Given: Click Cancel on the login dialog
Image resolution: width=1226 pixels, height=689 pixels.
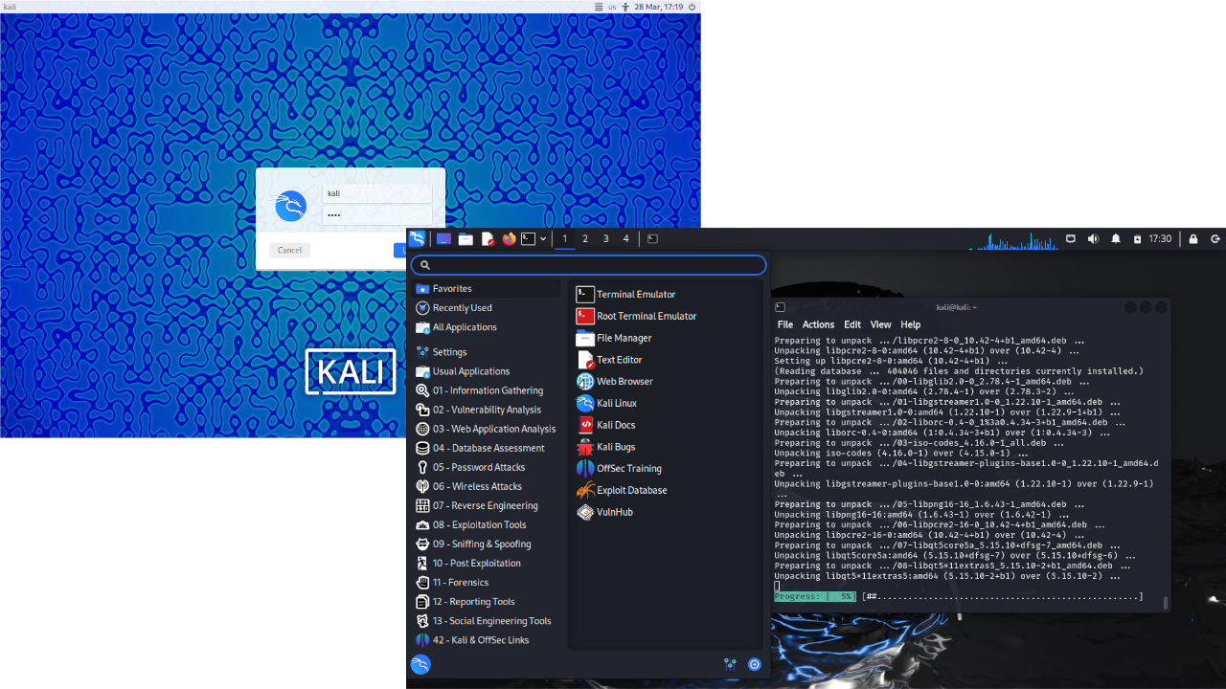Looking at the screenshot, I should coord(289,250).
